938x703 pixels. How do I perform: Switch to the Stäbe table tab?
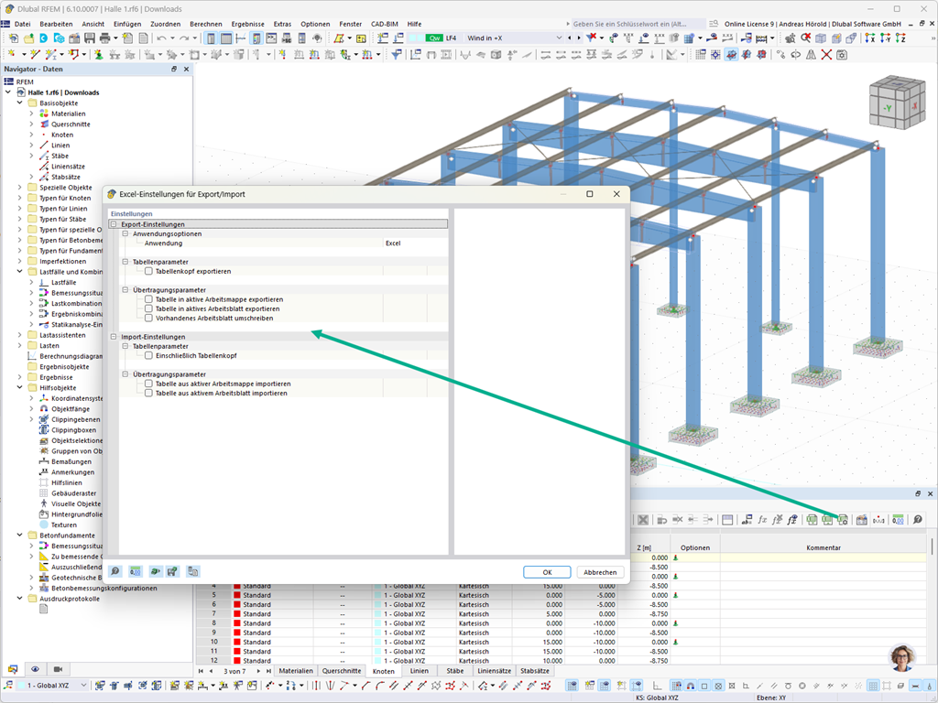454,671
